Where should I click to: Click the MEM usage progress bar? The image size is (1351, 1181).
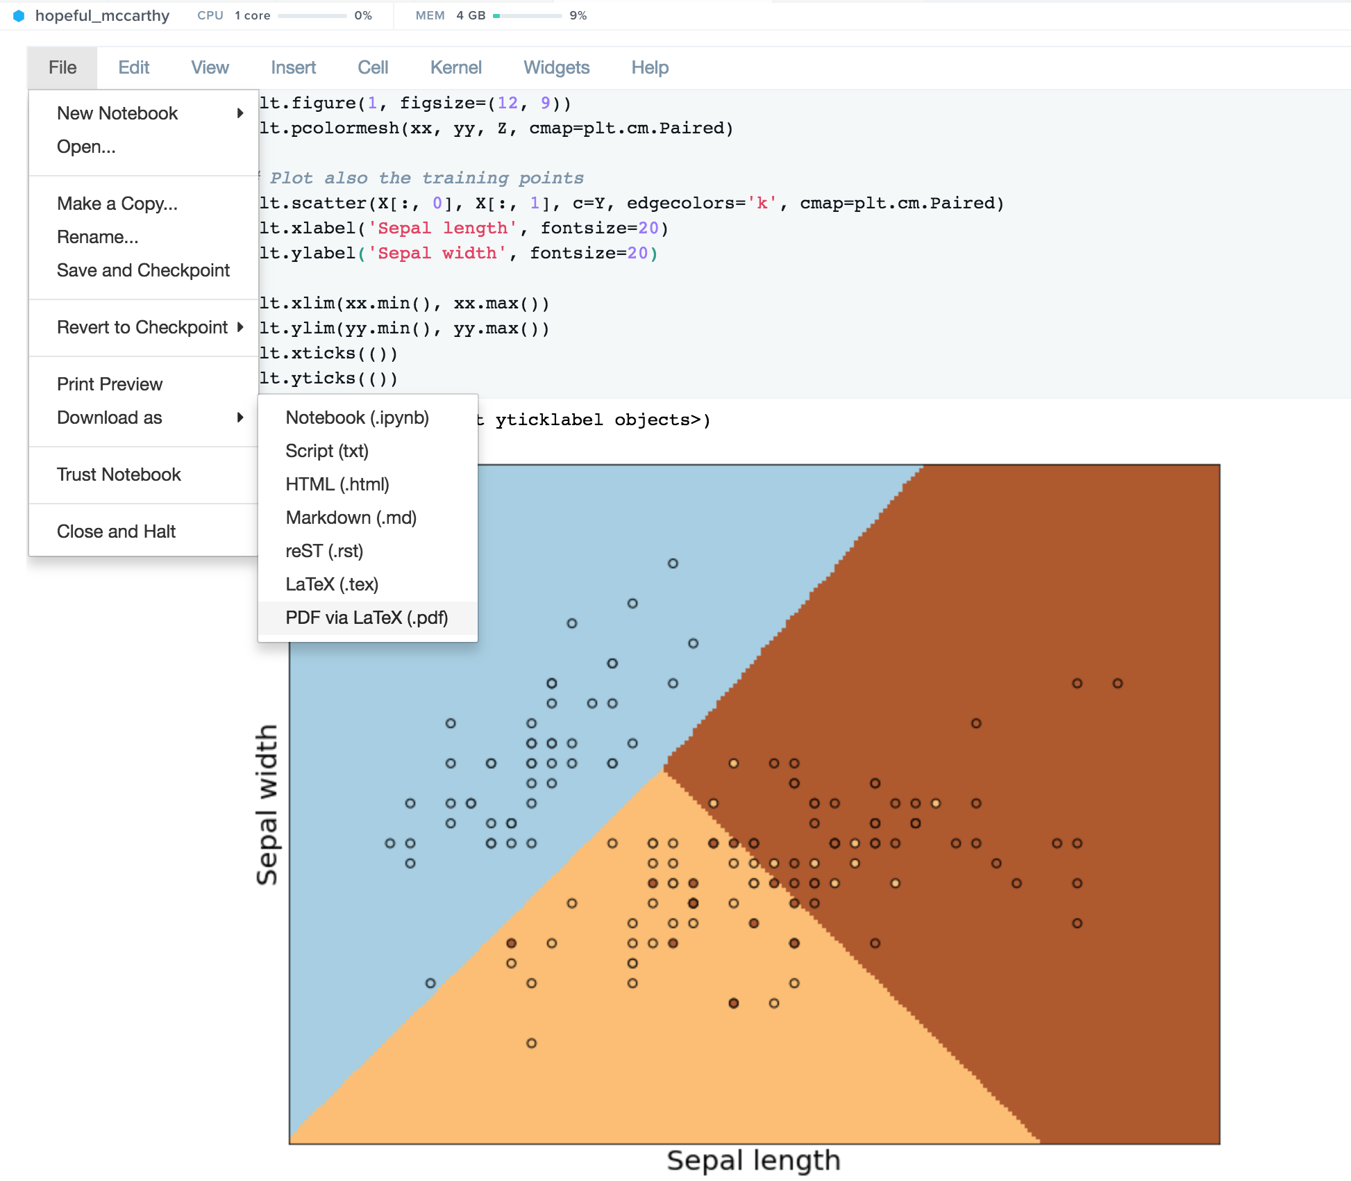pos(527,15)
